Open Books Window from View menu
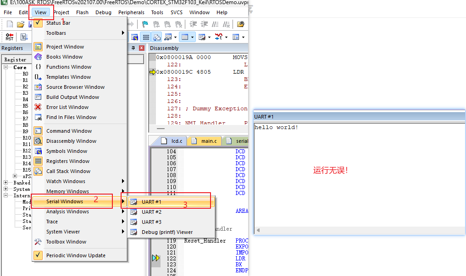The height and width of the screenshot is (276, 466). (80, 57)
